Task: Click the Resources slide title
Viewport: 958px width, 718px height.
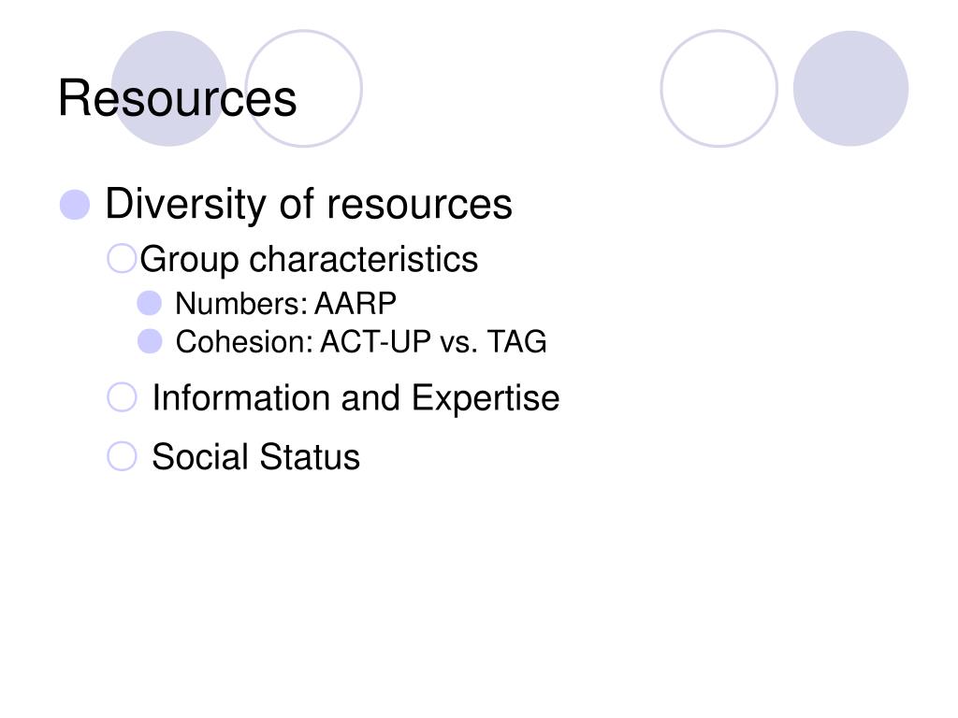Action: click(177, 98)
